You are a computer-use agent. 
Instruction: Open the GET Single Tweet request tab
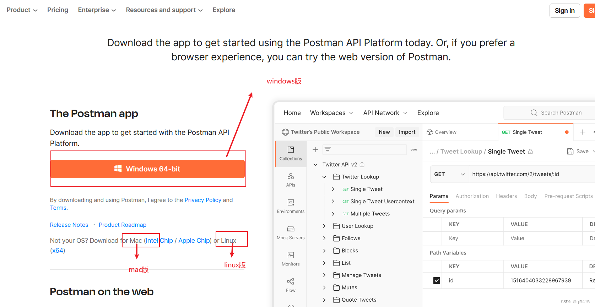pyautogui.click(x=535, y=132)
